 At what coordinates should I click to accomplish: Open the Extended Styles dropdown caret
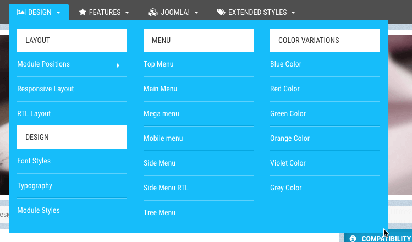[293, 12]
